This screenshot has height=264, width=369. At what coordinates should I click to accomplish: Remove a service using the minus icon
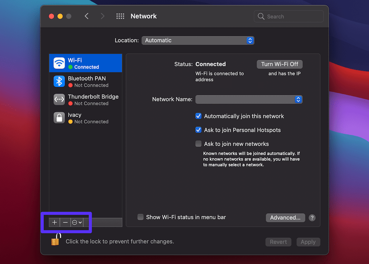pos(65,222)
